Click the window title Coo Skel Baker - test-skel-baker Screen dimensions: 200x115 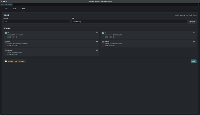[100, 1]
